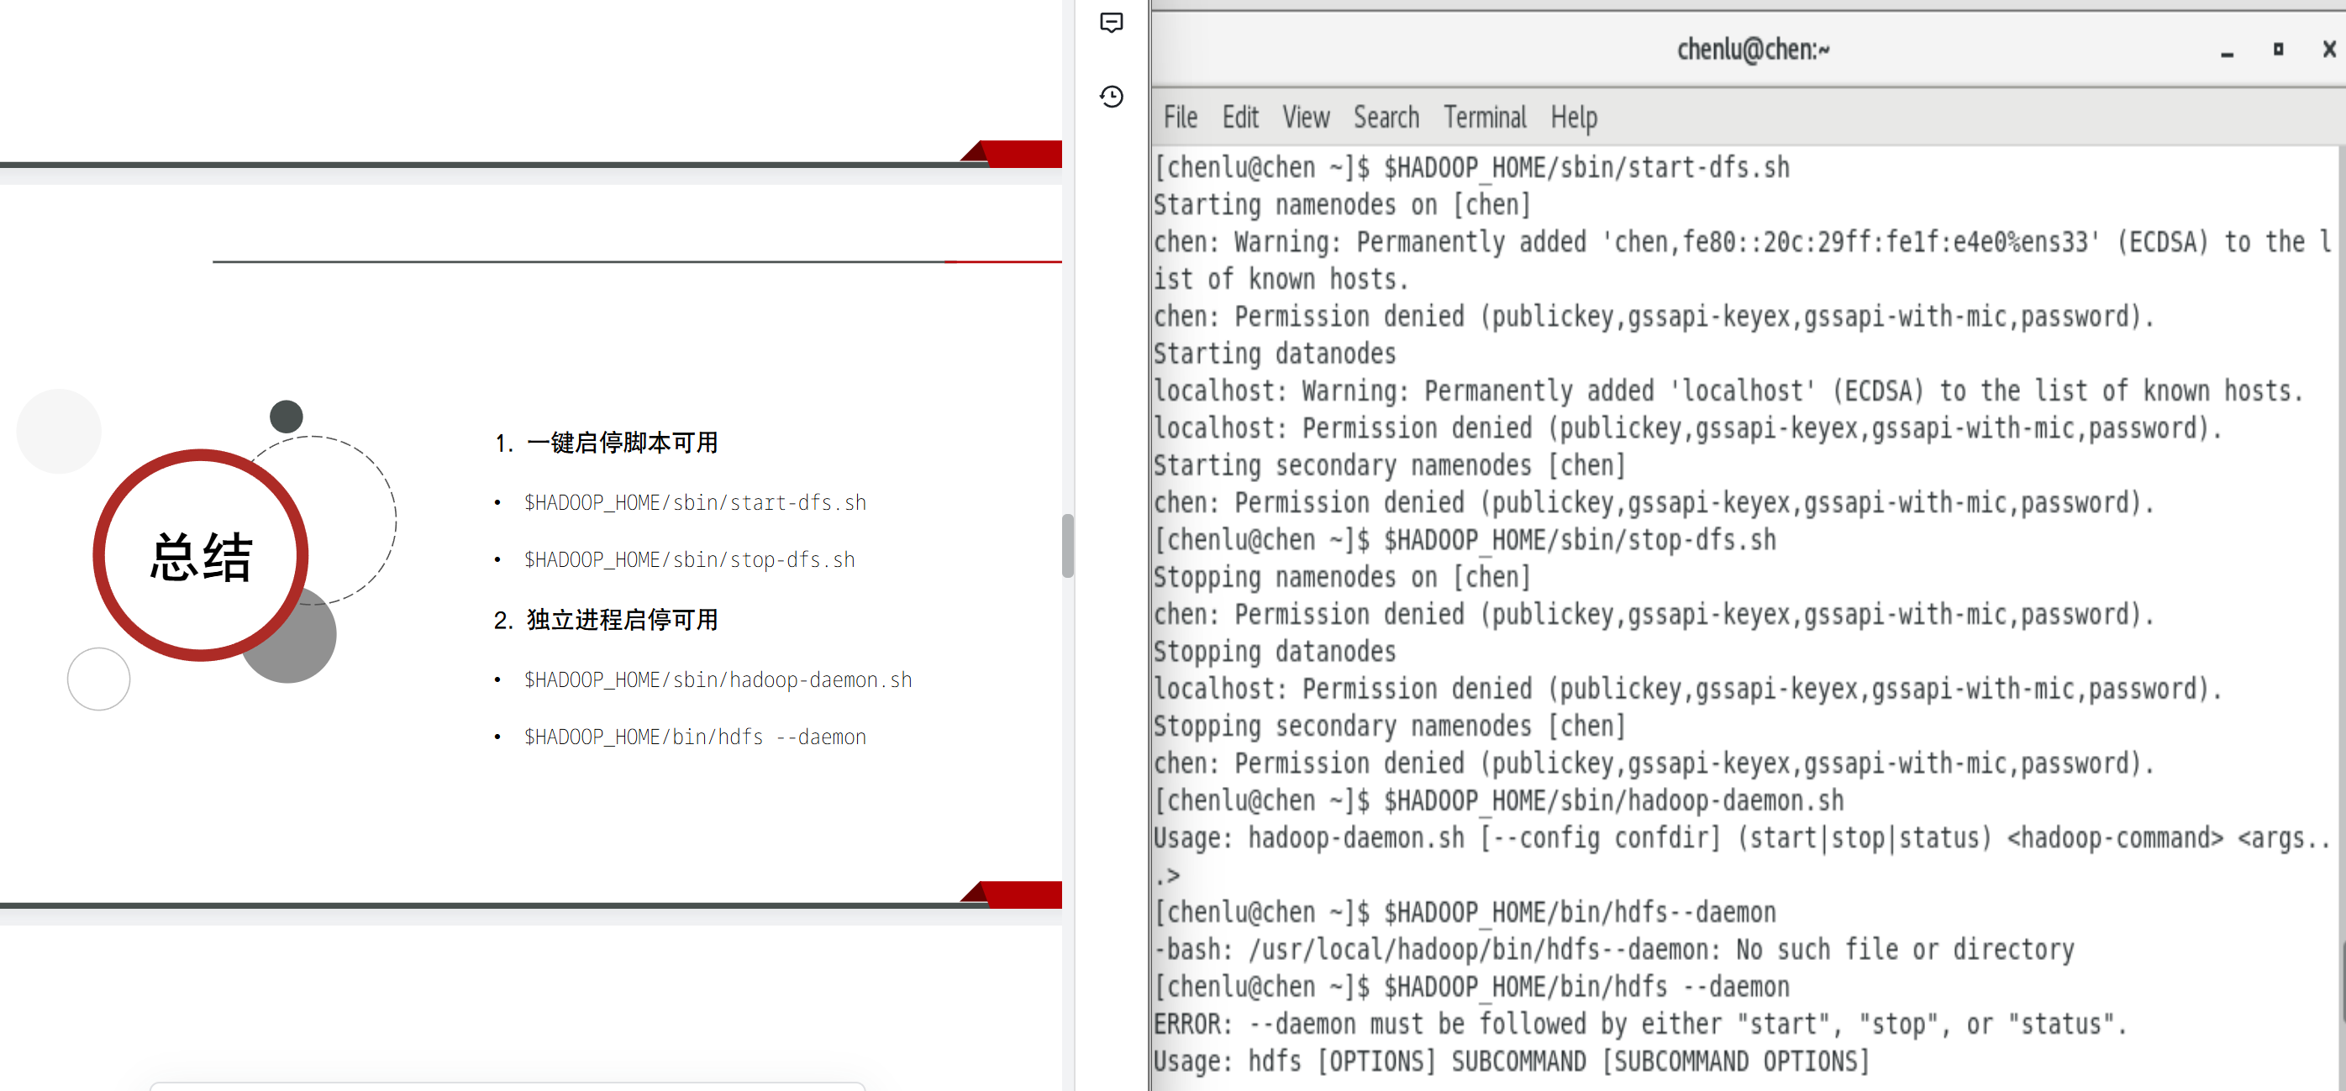This screenshot has width=2346, height=1091.
Task: Click the stop-dfs.sh bullet on the slide
Action: 688,560
